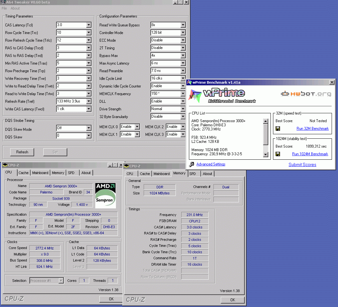Open the About menu in A64 Tweaker
Screen dimensions: 338x307
[15, 8]
